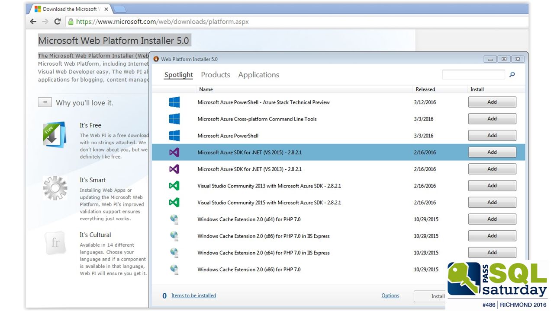Add Cache Extension (x86) for PHP 7.0 in IIS Express

click(492, 236)
